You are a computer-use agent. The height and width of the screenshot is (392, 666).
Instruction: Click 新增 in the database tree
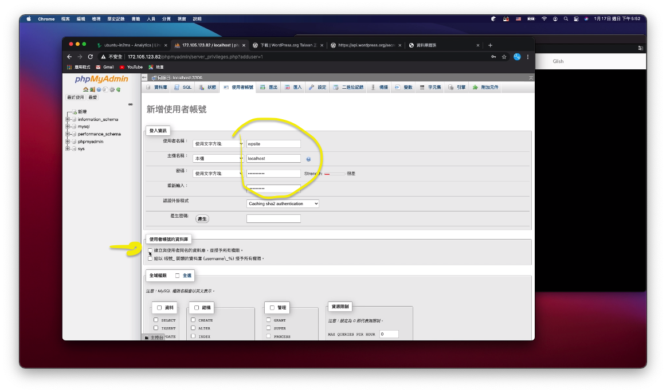coord(83,112)
